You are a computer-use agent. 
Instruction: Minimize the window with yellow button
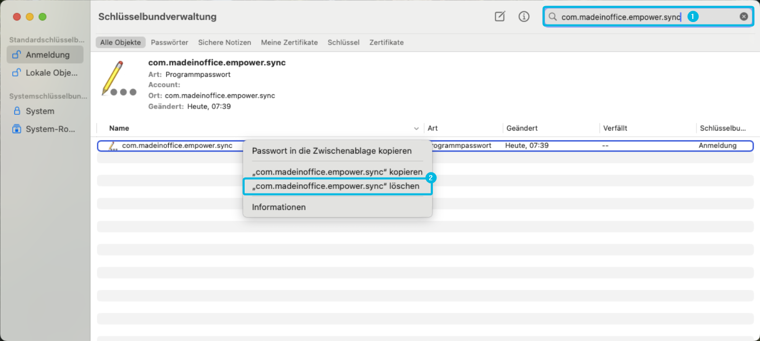(29, 17)
